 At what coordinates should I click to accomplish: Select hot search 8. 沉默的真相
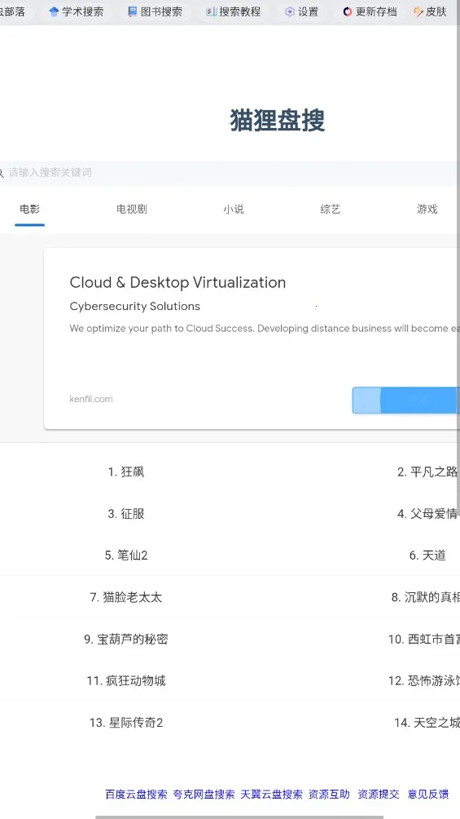pyautogui.click(x=426, y=597)
